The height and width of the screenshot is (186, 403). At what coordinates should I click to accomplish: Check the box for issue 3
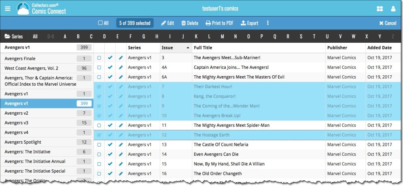[99, 58]
